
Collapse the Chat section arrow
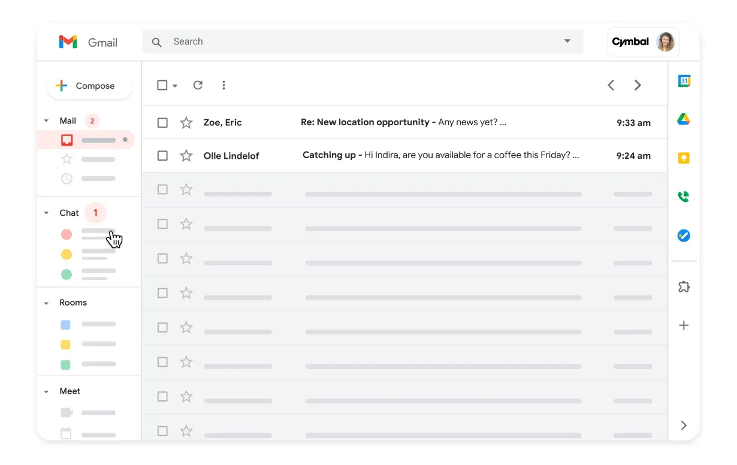tap(46, 213)
